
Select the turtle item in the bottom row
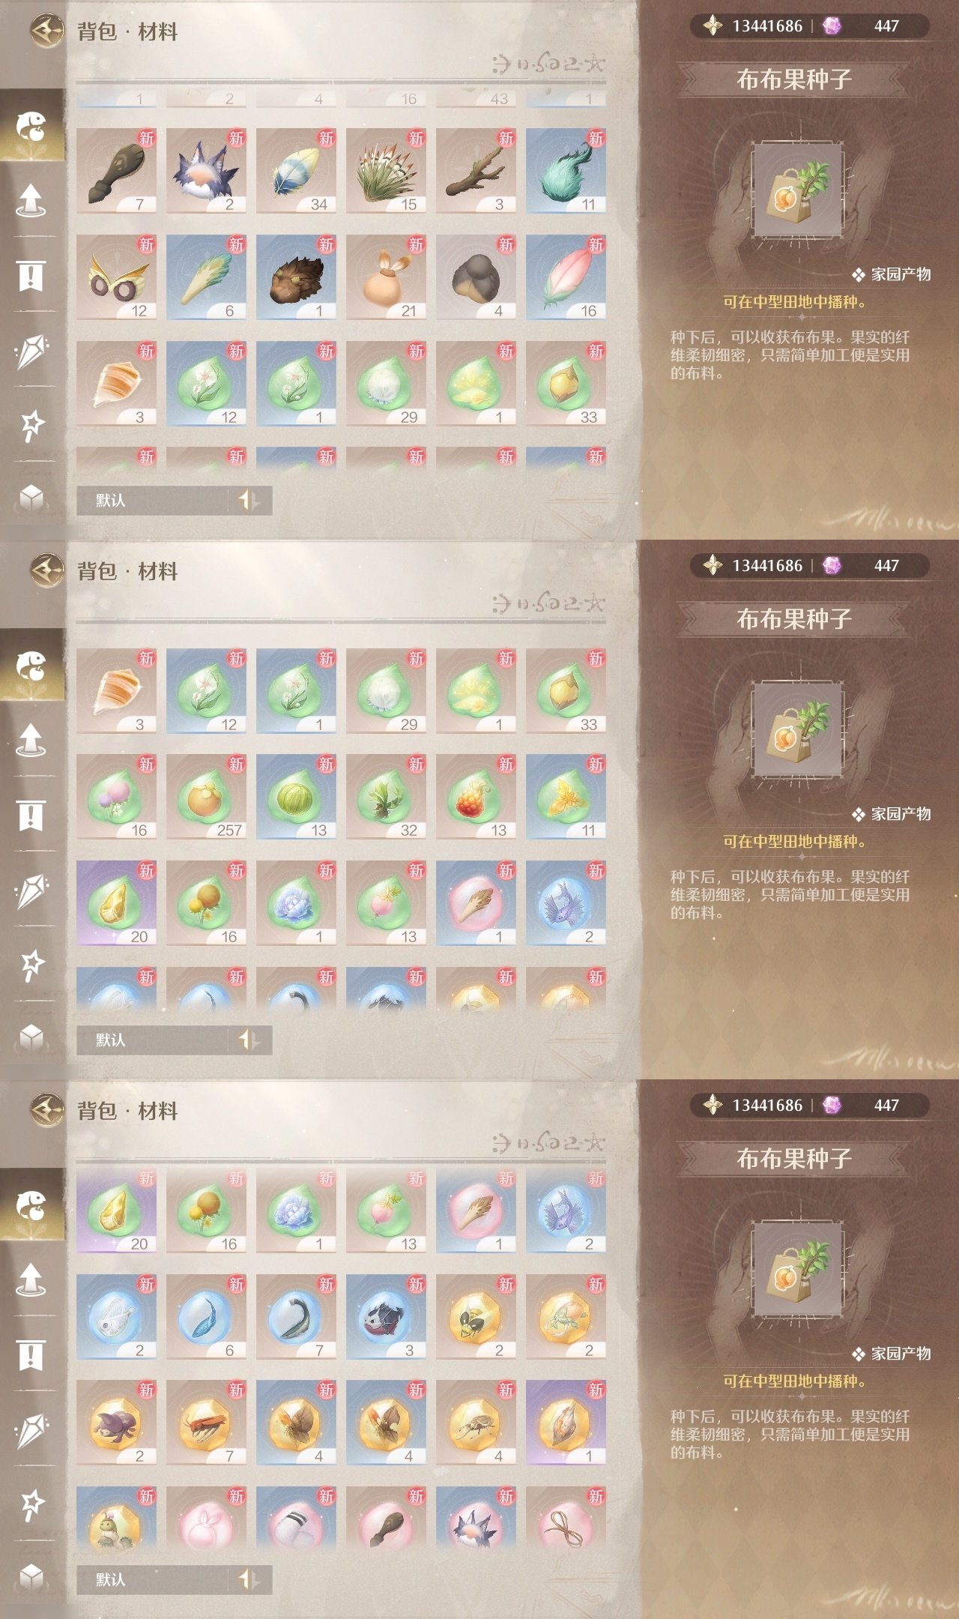pyautogui.click(x=116, y=1519)
